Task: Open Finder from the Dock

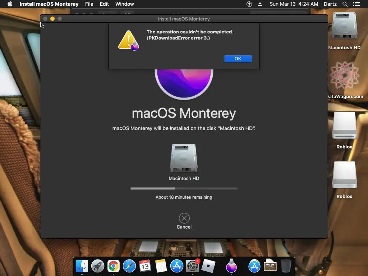Action: 82,266
